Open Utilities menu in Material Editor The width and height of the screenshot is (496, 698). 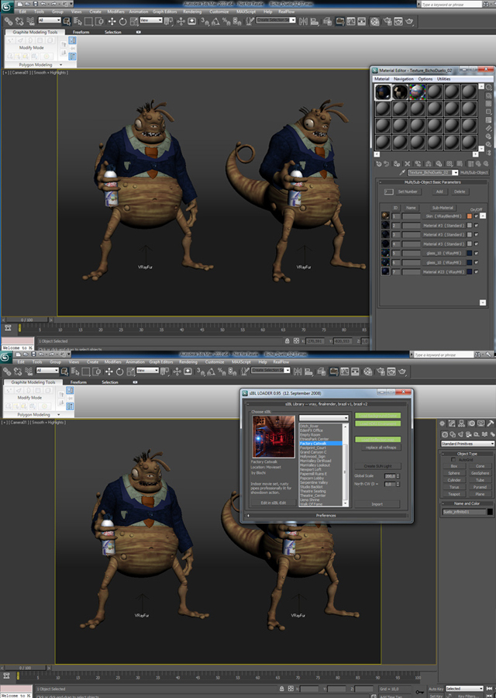pos(443,79)
